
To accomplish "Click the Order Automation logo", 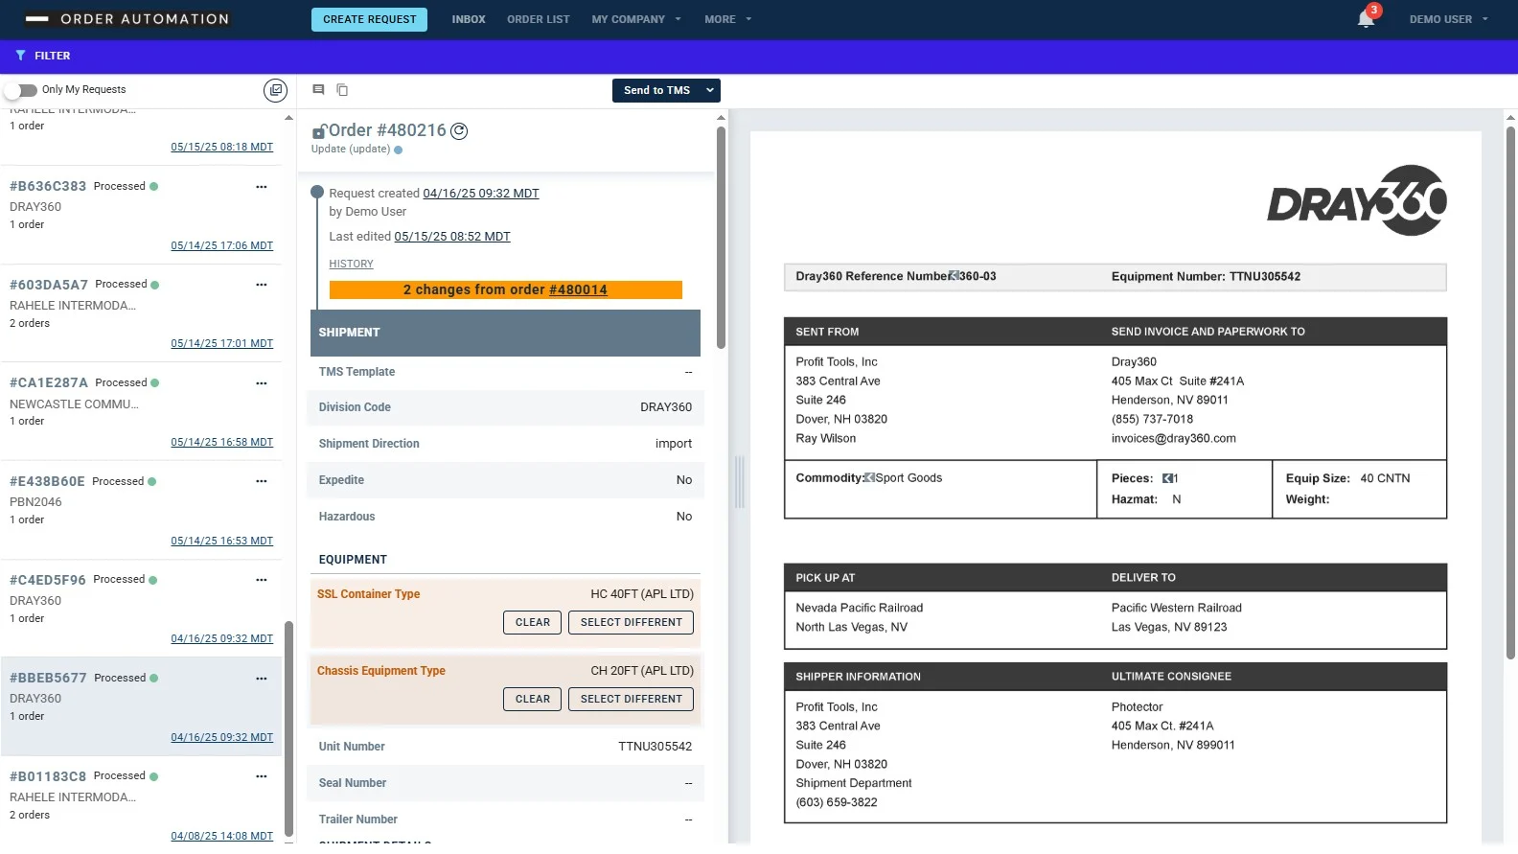I will point(126,19).
